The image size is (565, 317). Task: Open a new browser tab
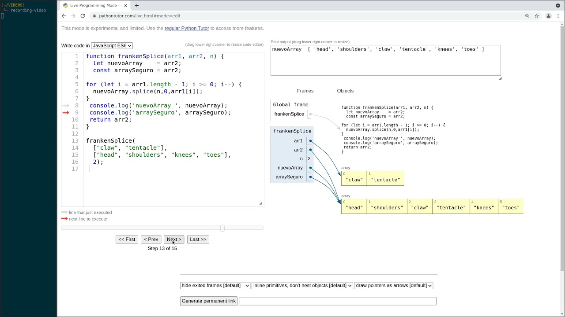[x=136, y=5]
